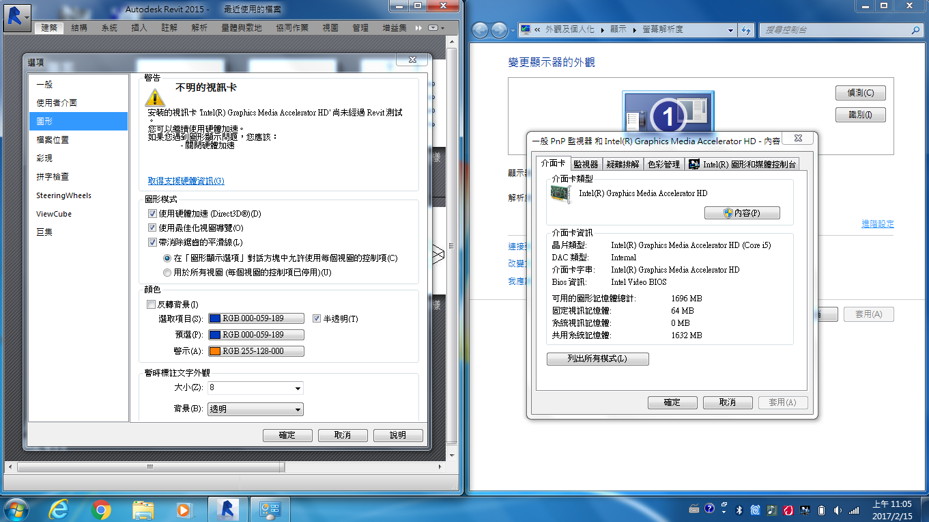Expand Revit application menu arrow beside R

tap(27, 16)
